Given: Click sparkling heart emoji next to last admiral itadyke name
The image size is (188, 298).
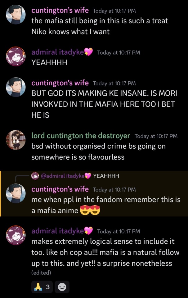Looking at the screenshot, I should pos(88,231).
